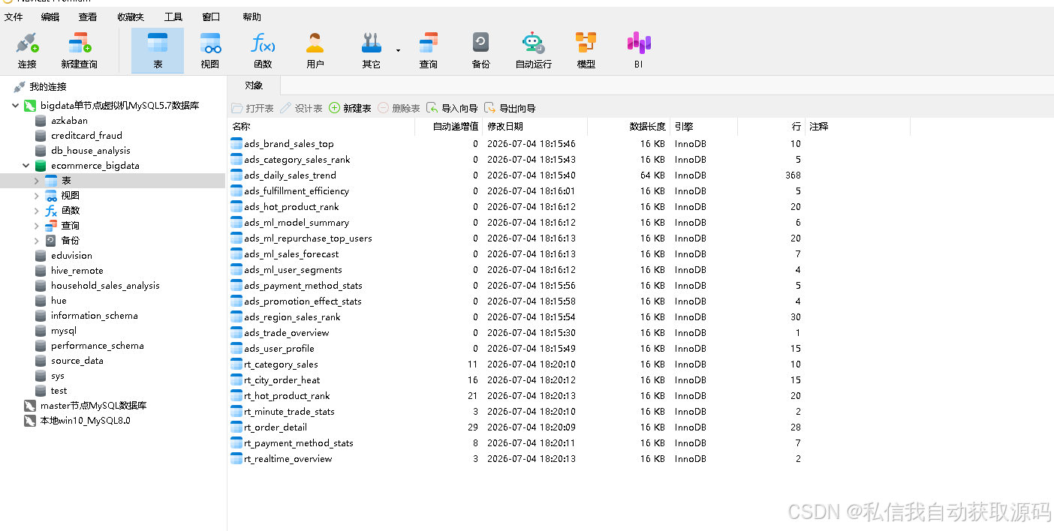Open the 查看 menu
The width and height of the screenshot is (1054, 531).
pos(87,16)
